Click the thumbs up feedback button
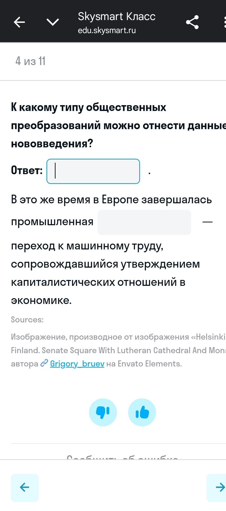Screen dimensions: 226x511 tap(142, 412)
